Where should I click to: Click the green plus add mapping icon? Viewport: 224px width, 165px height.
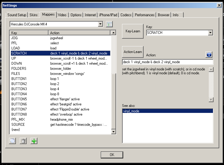point(34,141)
